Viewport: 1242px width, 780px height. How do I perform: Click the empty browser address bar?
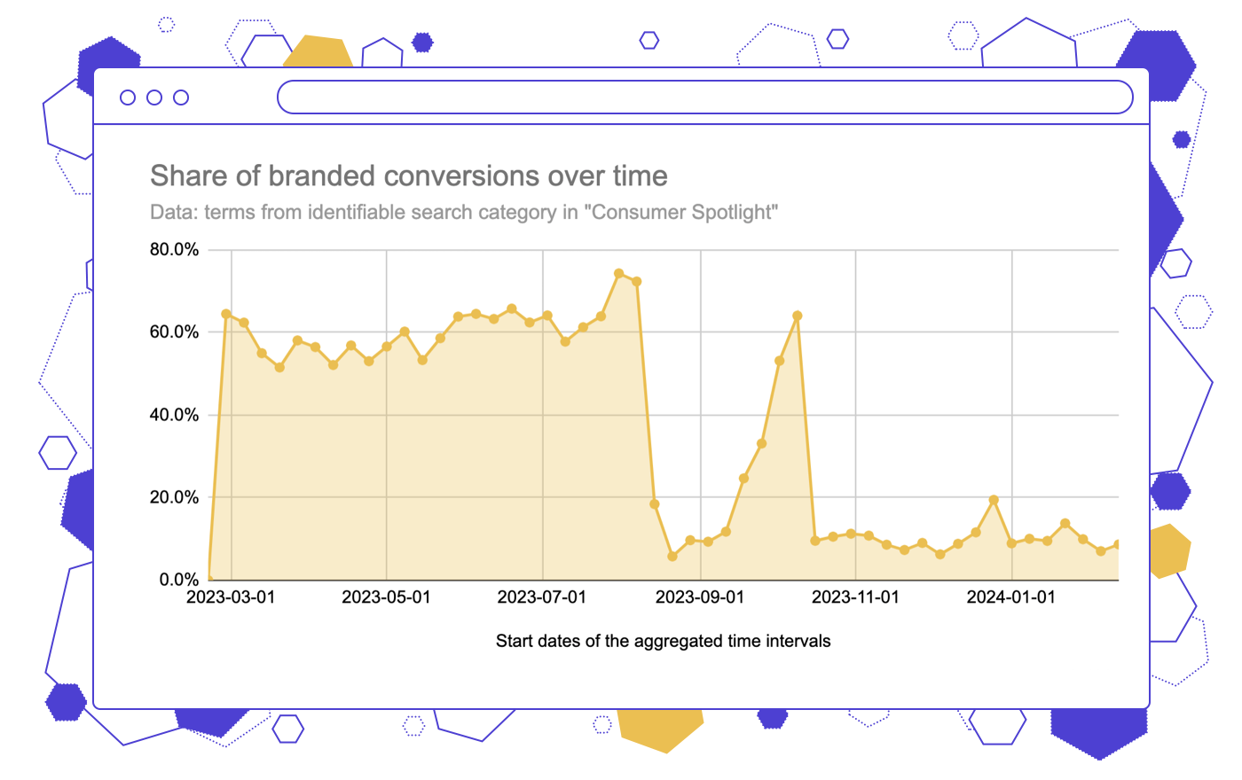[x=704, y=97]
